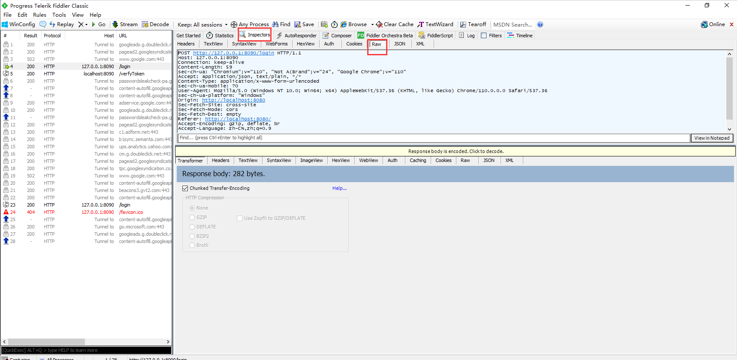The height and width of the screenshot is (360, 737).
Task: Select the BZIP2 compression option
Action: (192, 236)
